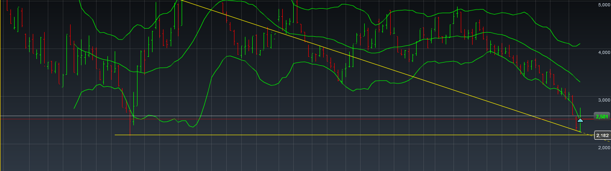Select the white 2,182 price level tag
The height and width of the screenshot is (171, 611).
pos(602,135)
